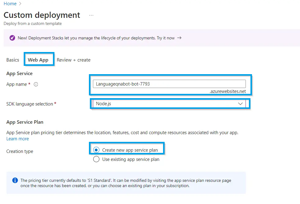Go to the Review + create tab
The height and width of the screenshot is (204, 300).
(74, 60)
